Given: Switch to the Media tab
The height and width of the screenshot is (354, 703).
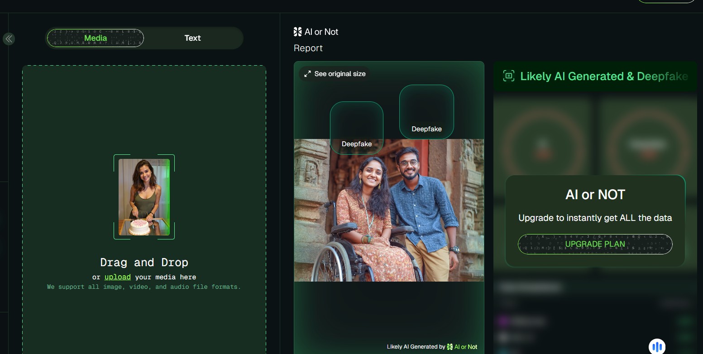Looking at the screenshot, I should coord(95,38).
